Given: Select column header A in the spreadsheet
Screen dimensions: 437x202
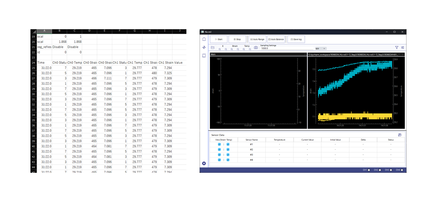Looking at the screenshot, I should point(45,31).
